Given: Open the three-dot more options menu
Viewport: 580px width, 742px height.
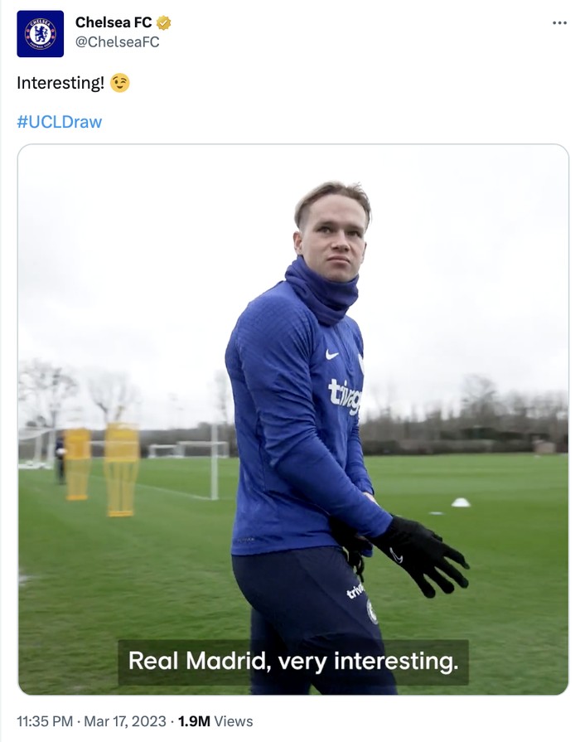Looking at the screenshot, I should pos(559,23).
